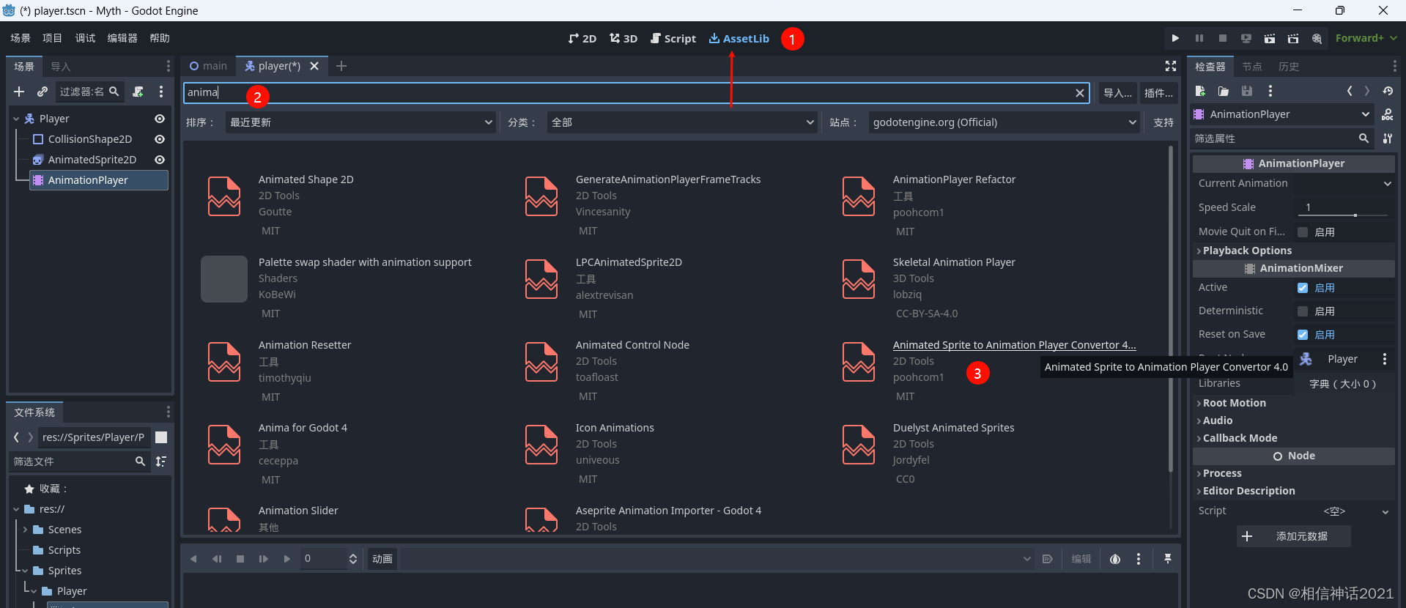Toggle file system split mode icon

click(161, 437)
